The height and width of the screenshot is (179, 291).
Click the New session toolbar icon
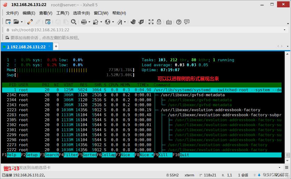8,22
